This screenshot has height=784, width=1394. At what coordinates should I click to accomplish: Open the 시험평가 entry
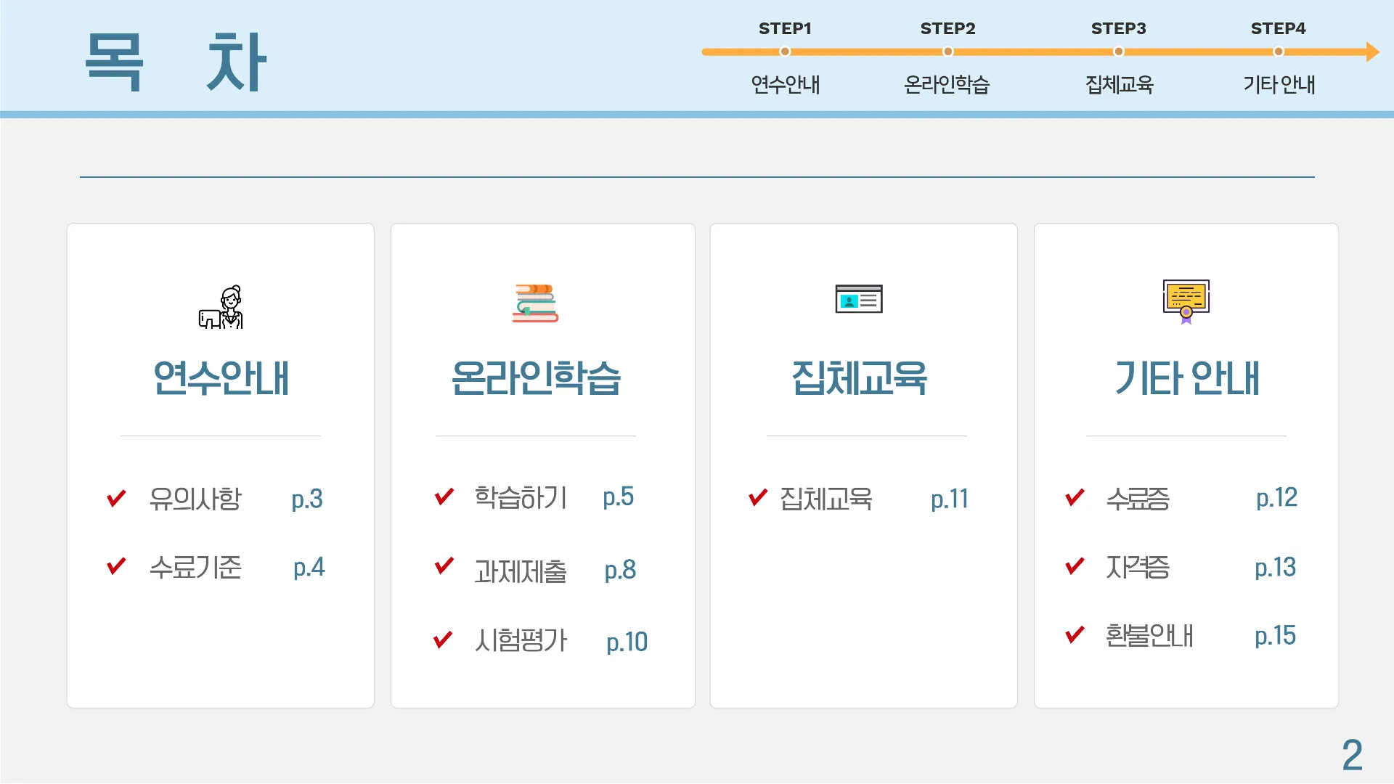(521, 641)
